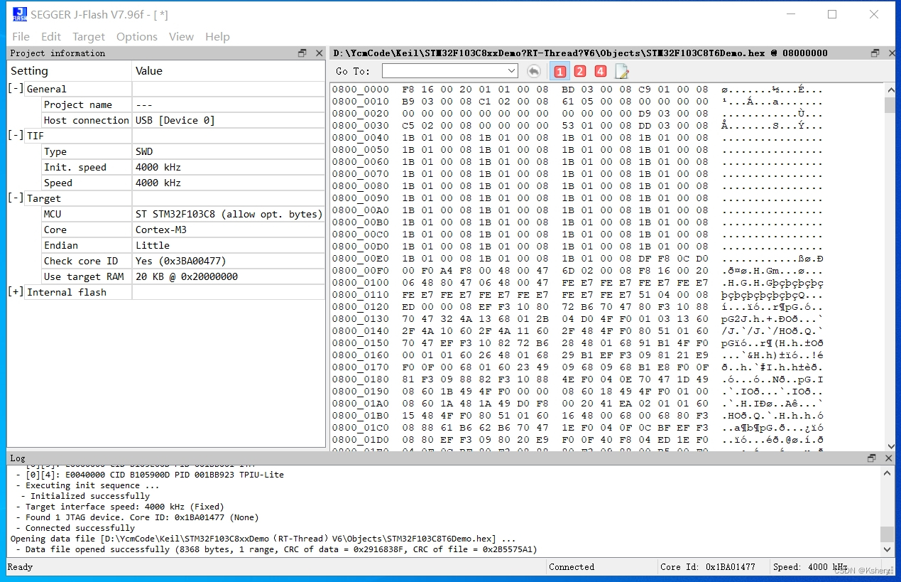Open the Help menu

pyautogui.click(x=217, y=36)
